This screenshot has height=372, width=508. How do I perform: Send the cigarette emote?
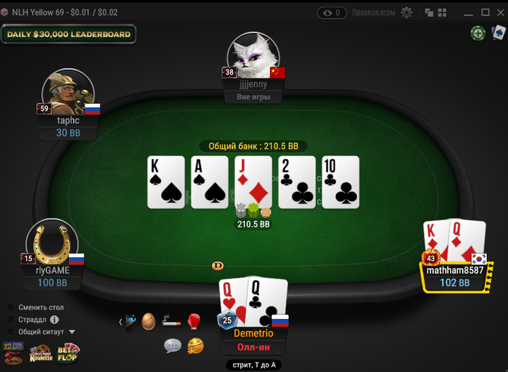171,320
